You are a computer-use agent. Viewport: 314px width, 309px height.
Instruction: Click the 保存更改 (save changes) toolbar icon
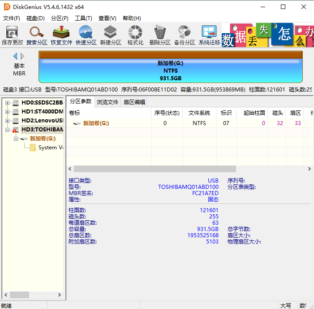click(x=12, y=35)
